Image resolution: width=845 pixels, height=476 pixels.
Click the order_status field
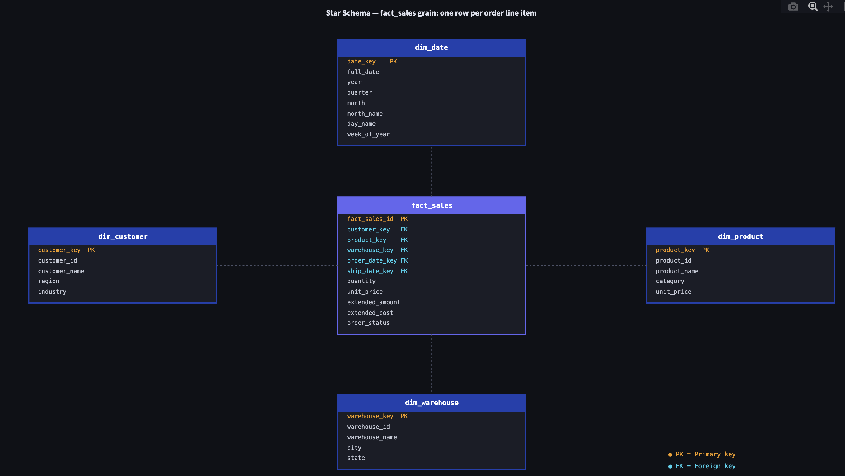pyautogui.click(x=368, y=323)
